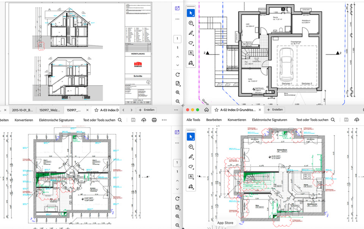The width and height of the screenshot is (364, 229).
Task: Click the print icon in the A-03 window
Action: pos(154,120)
